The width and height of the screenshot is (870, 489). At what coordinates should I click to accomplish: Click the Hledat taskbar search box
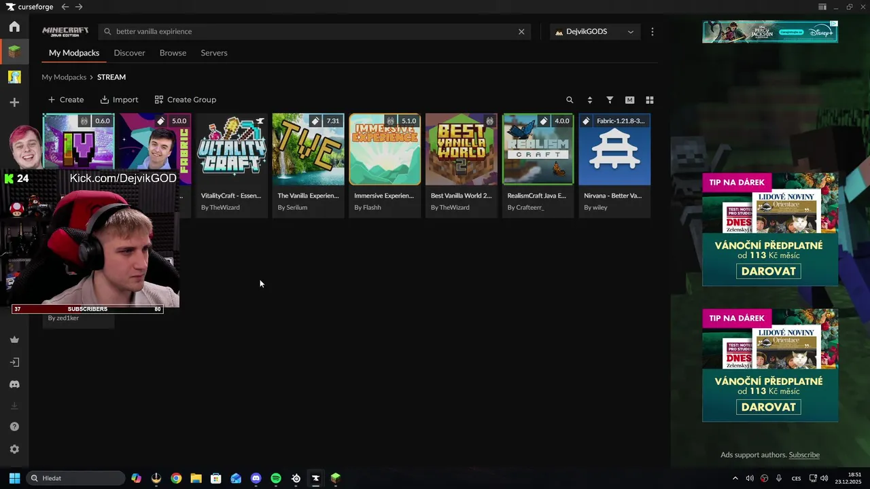tap(75, 478)
